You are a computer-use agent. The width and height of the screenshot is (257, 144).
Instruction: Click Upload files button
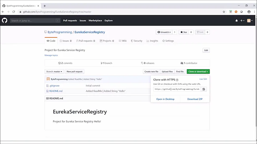point(167,72)
